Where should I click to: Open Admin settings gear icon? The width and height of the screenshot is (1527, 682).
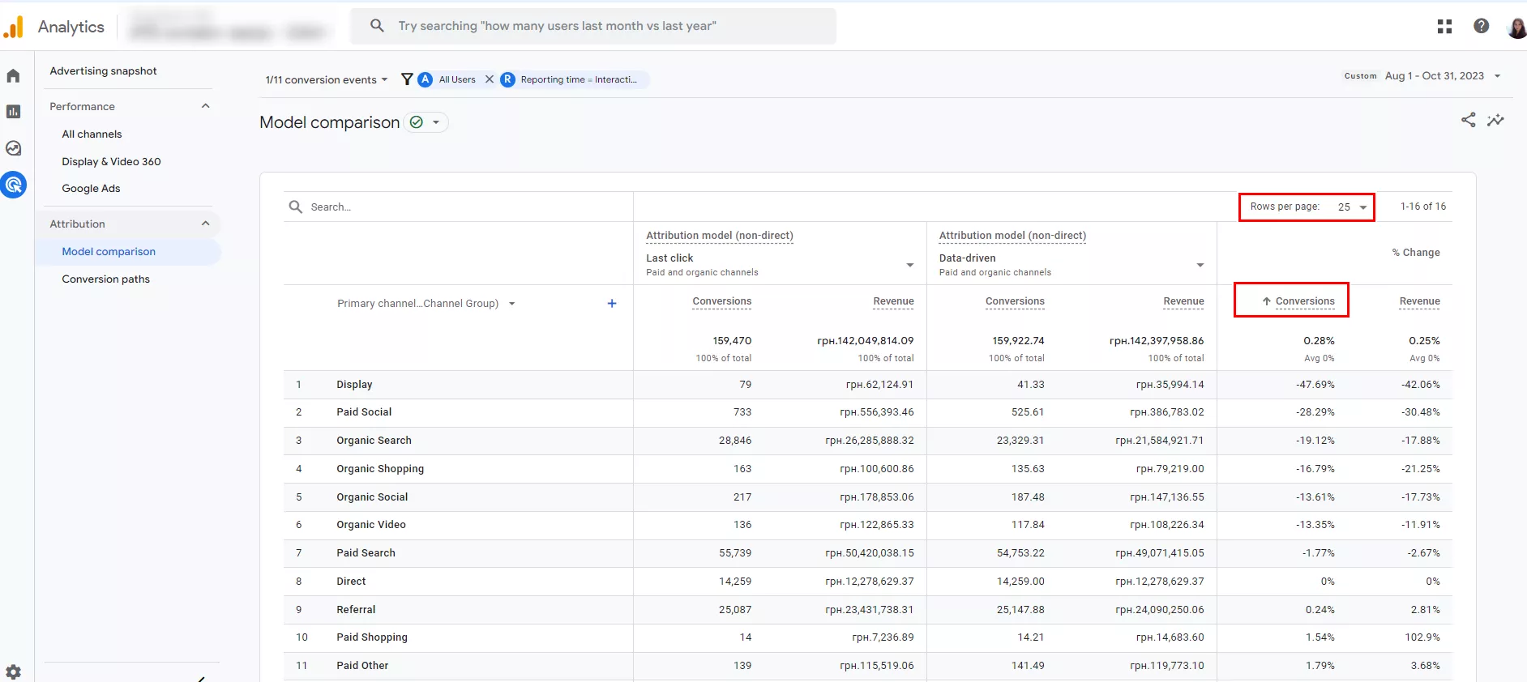tap(13, 671)
